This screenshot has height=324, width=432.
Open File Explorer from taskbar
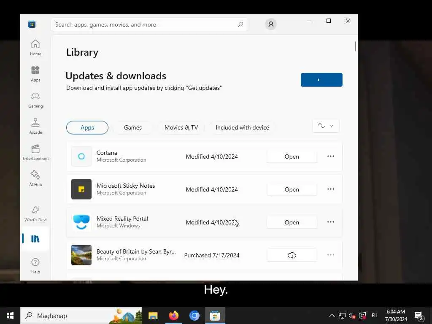[153, 316]
